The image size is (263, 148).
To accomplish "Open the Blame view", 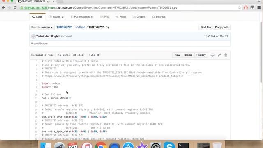I will tap(188, 55).
